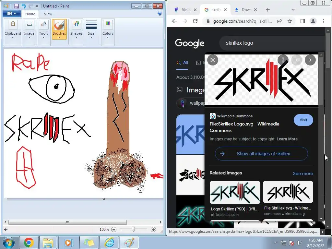Click the Paint zoom slider handle
This screenshot has width=332, height=249.
coord(133,229)
